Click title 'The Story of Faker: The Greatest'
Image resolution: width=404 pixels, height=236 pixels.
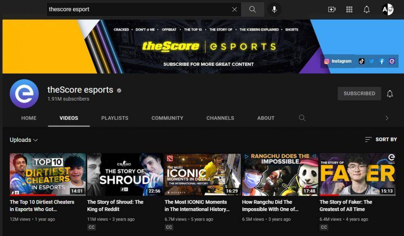click(x=346, y=206)
